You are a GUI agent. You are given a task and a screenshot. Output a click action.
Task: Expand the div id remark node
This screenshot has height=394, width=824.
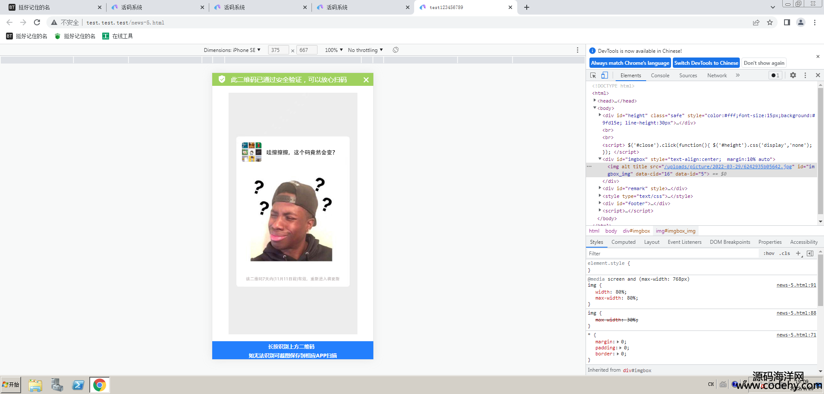[x=600, y=188]
